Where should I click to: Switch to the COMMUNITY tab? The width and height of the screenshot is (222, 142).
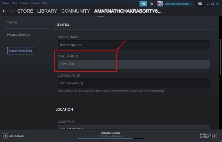click(x=75, y=11)
